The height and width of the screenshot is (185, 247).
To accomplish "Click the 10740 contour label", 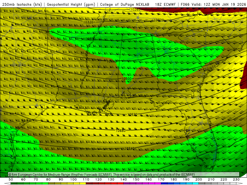I will point(129,148).
